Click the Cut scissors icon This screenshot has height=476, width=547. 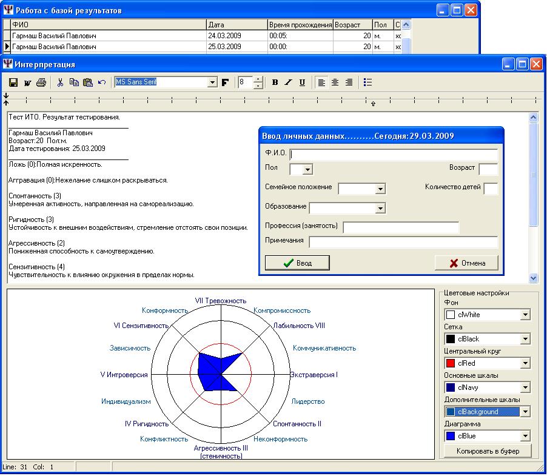pyautogui.click(x=60, y=82)
